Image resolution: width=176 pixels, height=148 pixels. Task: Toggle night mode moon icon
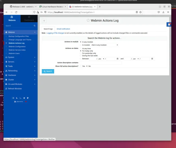click(x=17, y=98)
